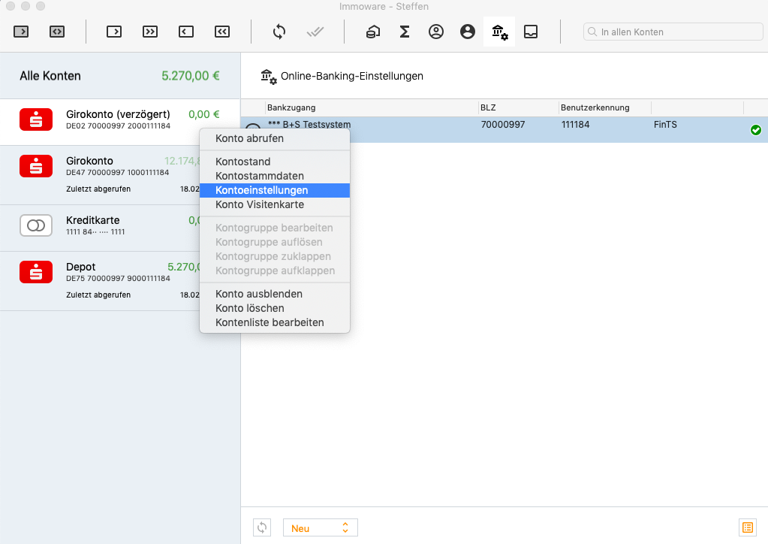The width and height of the screenshot is (768, 544).
Task: Click the filled person profile icon
Action: click(x=468, y=32)
